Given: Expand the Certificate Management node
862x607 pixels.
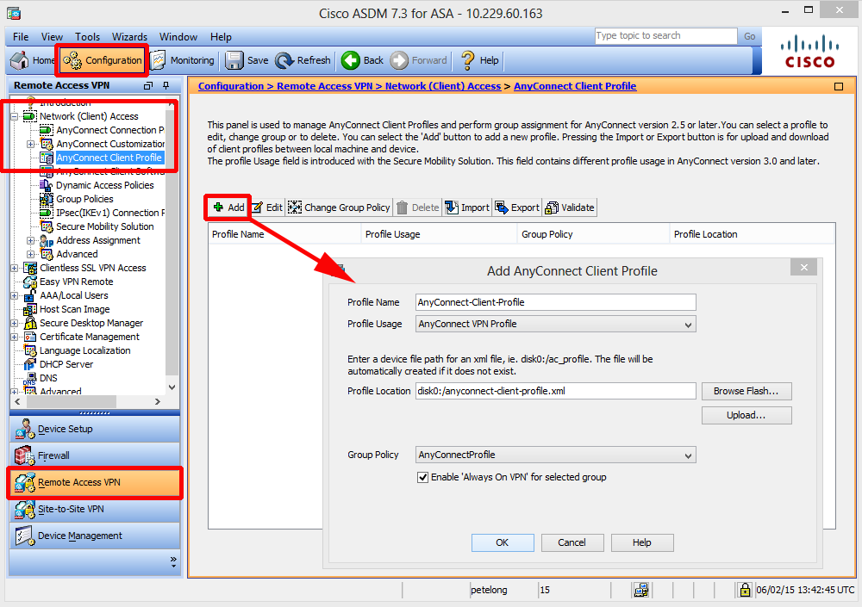Looking at the screenshot, I should click(x=15, y=337).
